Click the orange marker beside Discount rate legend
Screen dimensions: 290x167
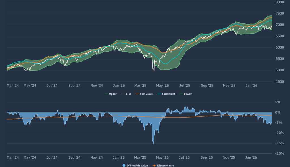[x=154, y=166]
